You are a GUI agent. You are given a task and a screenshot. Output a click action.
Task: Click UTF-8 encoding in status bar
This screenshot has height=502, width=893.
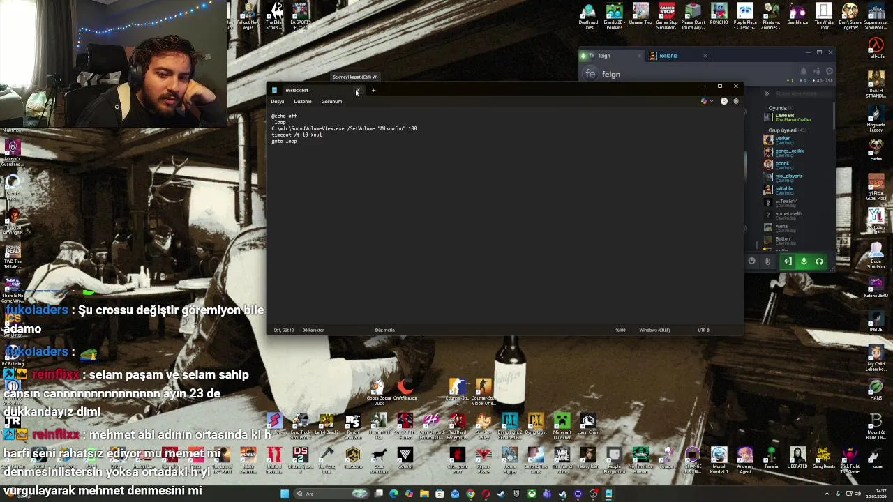(x=703, y=330)
